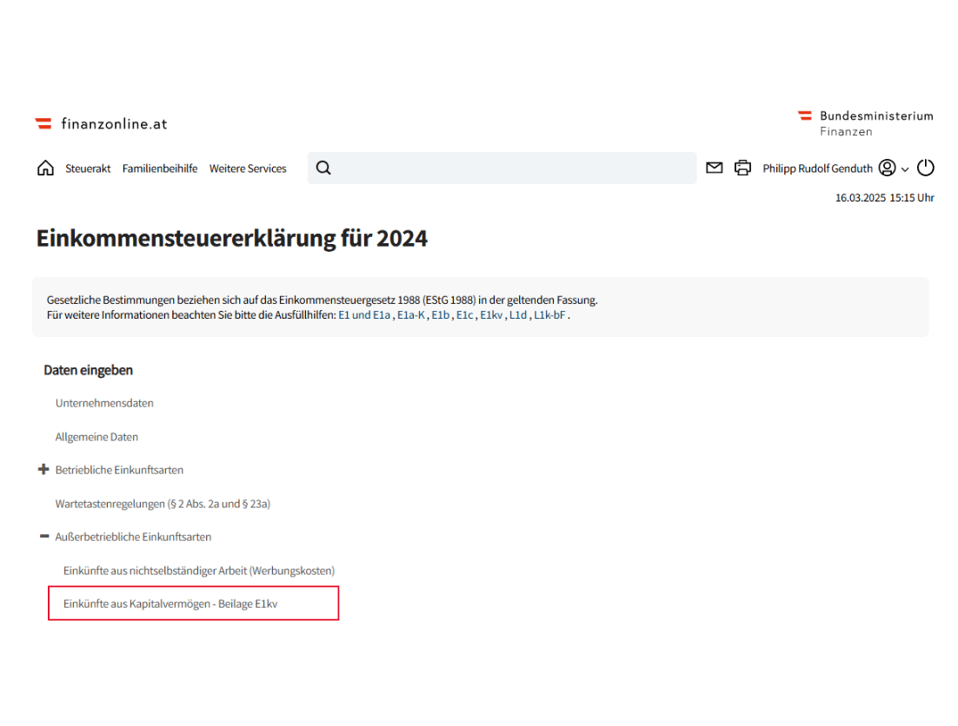
Task: Open the L1d help link
Action: click(x=518, y=315)
